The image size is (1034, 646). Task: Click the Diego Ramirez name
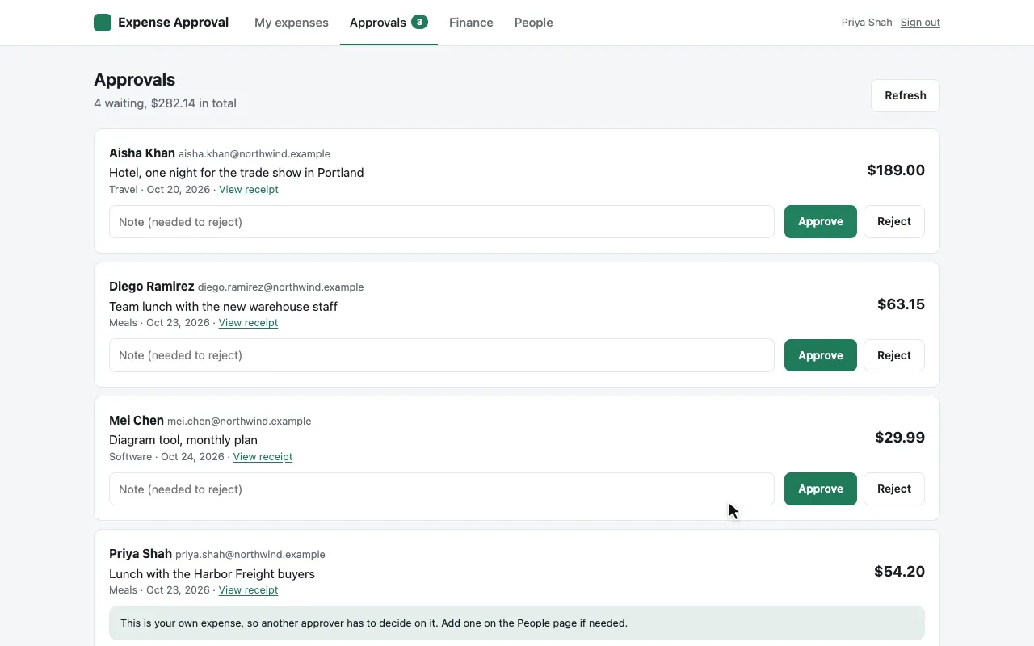point(152,287)
